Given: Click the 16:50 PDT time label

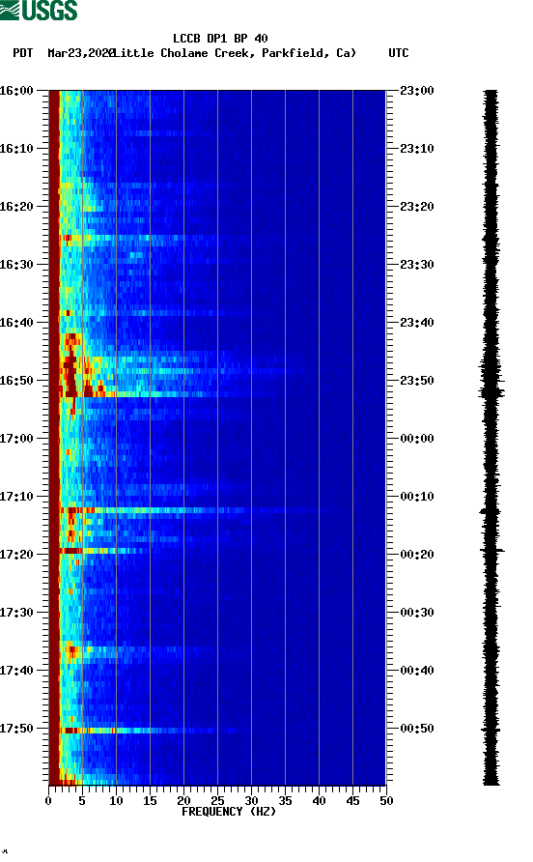Looking at the screenshot, I should coord(16,381).
